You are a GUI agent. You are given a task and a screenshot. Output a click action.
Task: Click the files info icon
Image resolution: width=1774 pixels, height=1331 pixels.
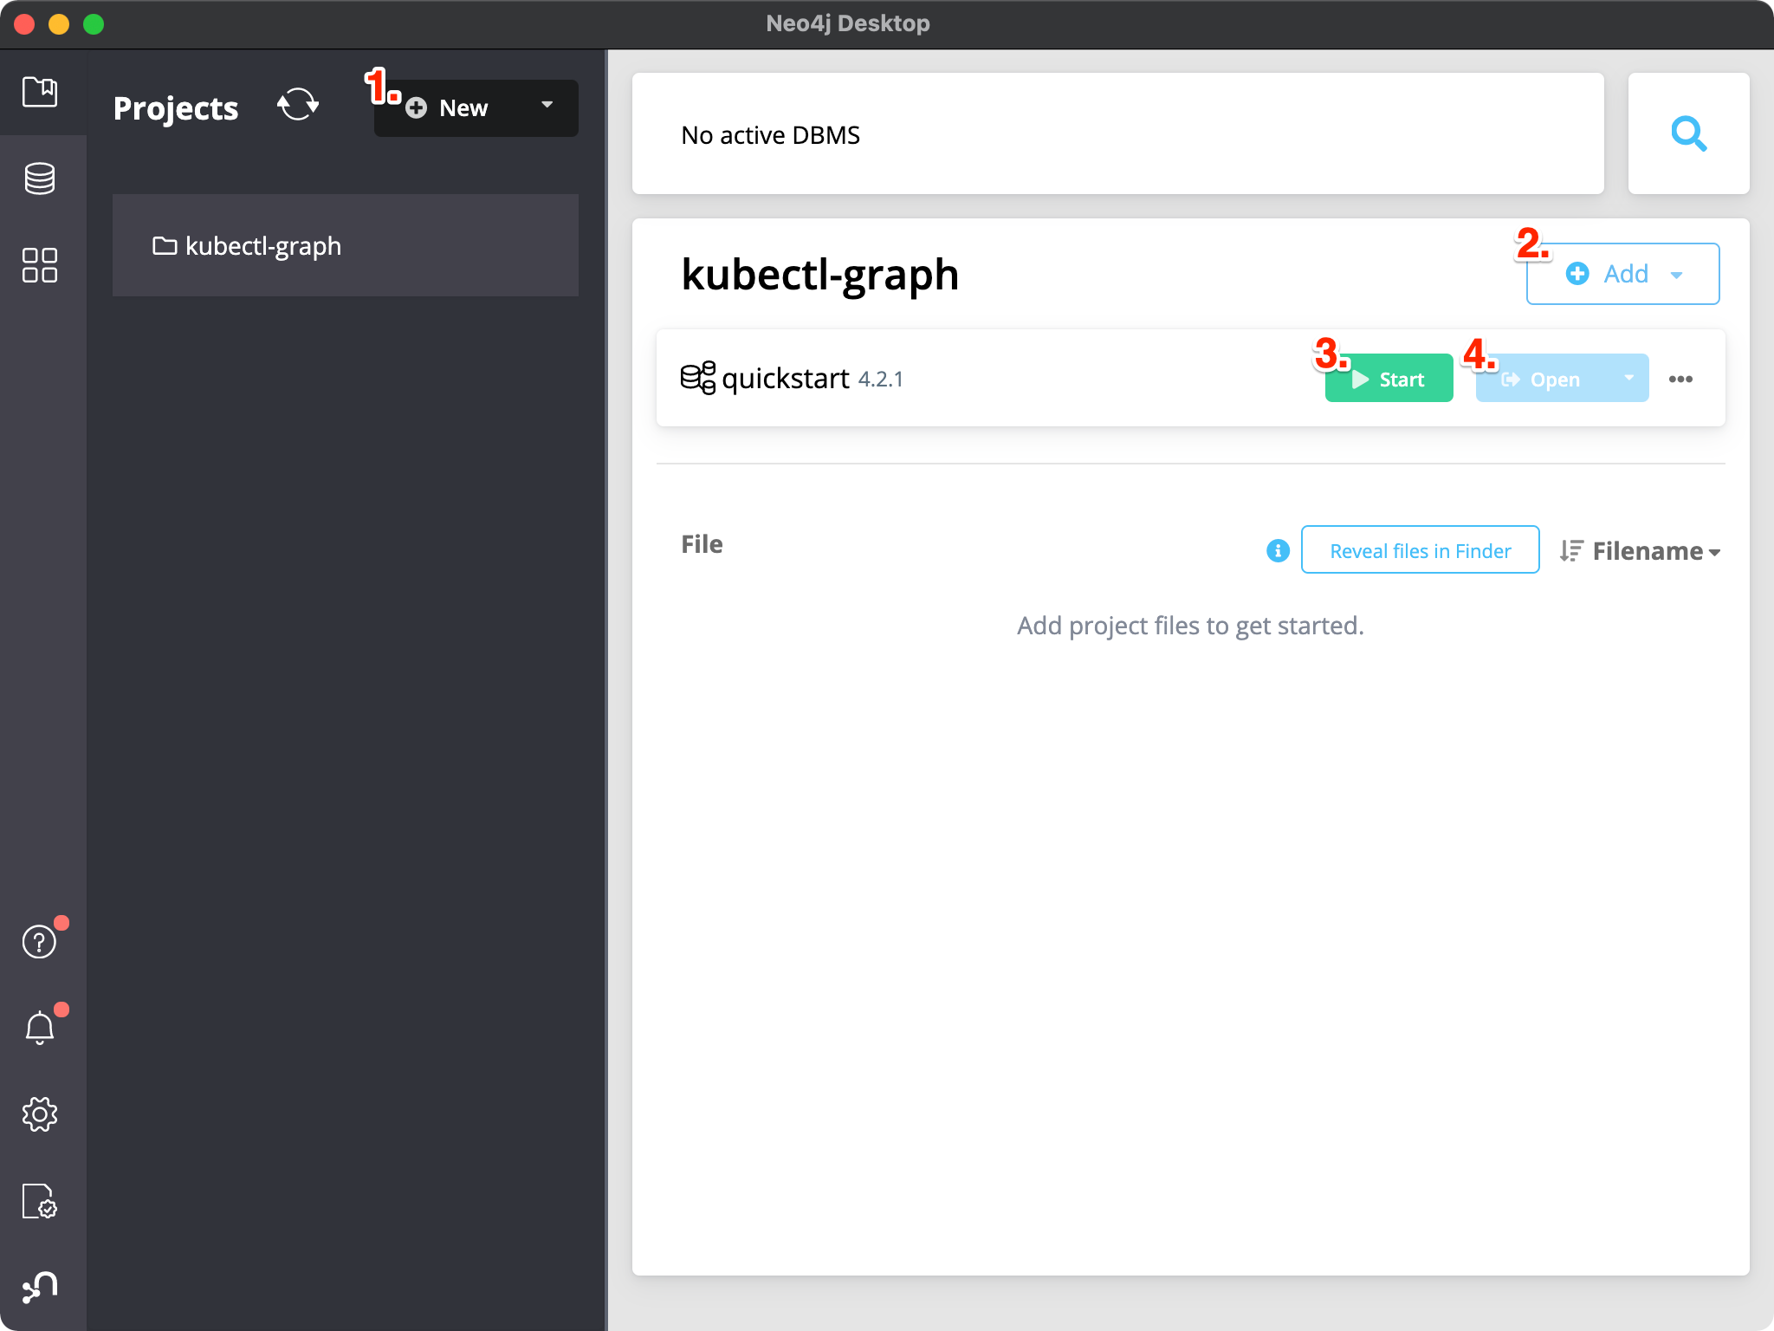point(1278,550)
